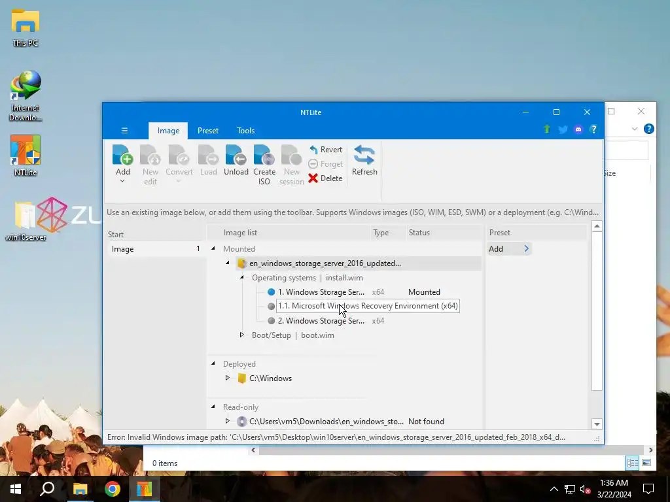Collapse the Deployed group
Viewport: 670px width, 502px height.
(x=213, y=363)
